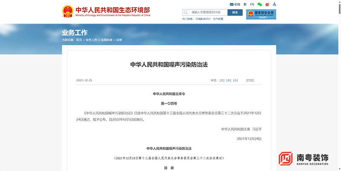Click the national emblem logo
341x171 pixels.
[68, 11]
